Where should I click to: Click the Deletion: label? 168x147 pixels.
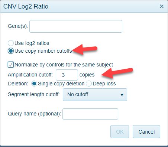pos(18,84)
